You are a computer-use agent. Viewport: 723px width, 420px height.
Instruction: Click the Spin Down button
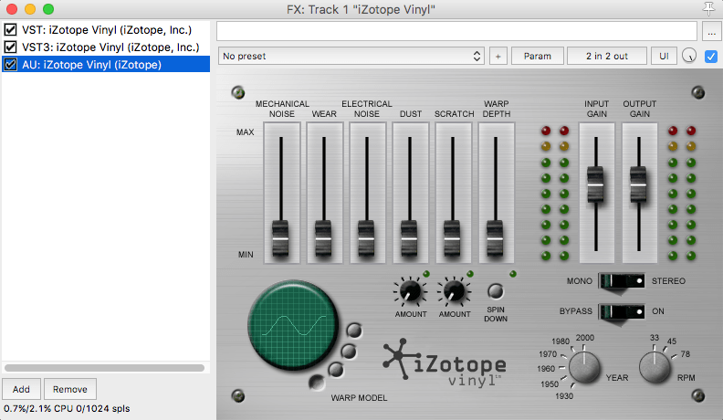(496, 291)
